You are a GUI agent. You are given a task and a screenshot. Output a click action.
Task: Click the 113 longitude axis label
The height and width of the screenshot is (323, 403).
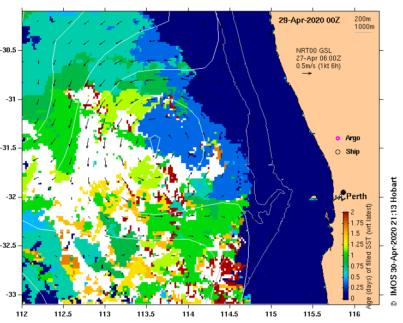point(105,314)
